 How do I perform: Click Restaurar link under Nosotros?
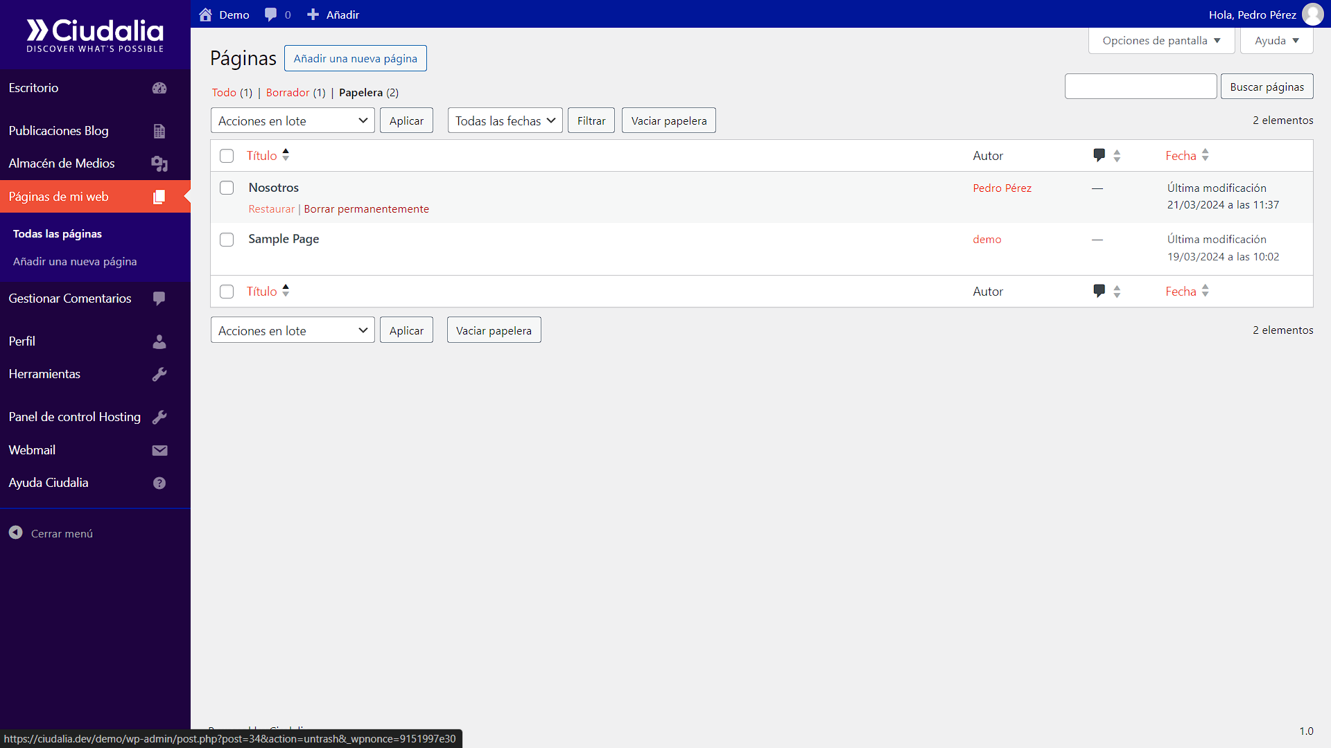click(x=271, y=209)
